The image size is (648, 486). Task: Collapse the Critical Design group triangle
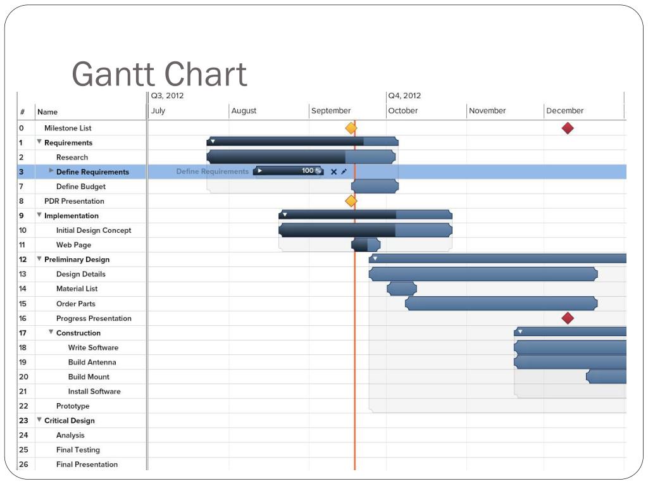click(x=39, y=420)
